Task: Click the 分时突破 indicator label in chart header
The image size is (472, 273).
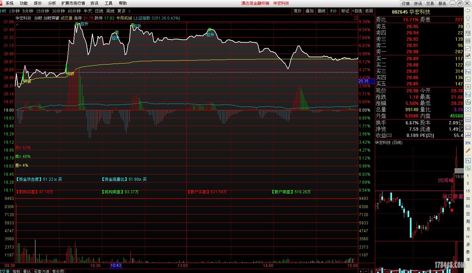Action: 51,18
